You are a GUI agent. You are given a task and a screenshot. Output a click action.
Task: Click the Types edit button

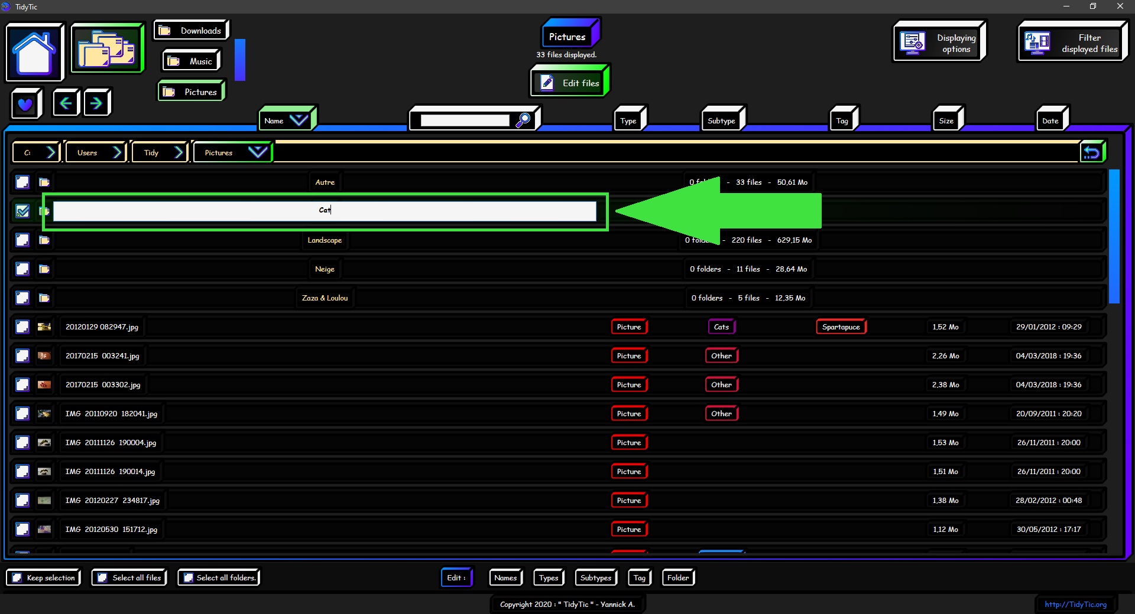pyautogui.click(x=549, y=577)
